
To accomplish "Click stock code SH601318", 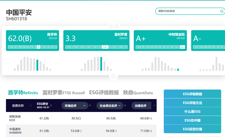I will [16, 19].
